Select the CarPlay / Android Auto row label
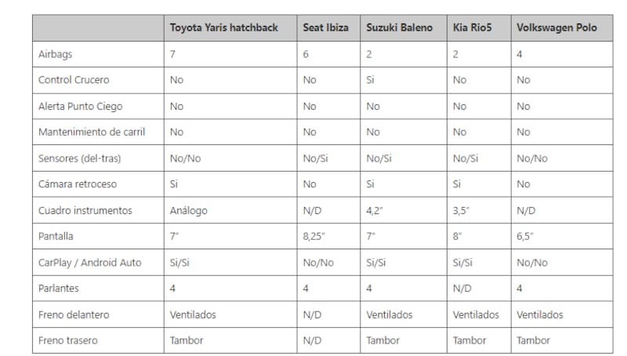The width and height of the screenshot is (627, 356). coord(89,262)
